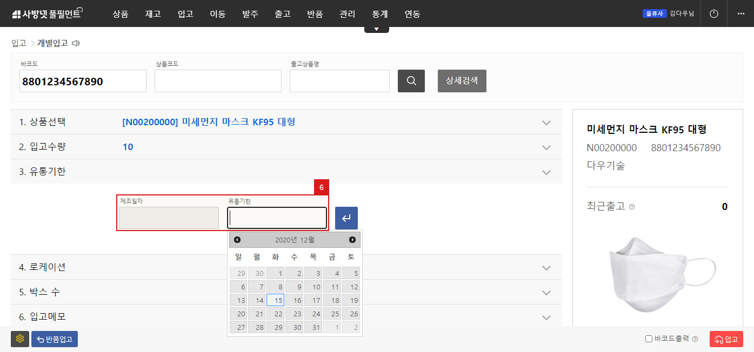
Task: Open the 재고 menu
Action: coord(153,14)
